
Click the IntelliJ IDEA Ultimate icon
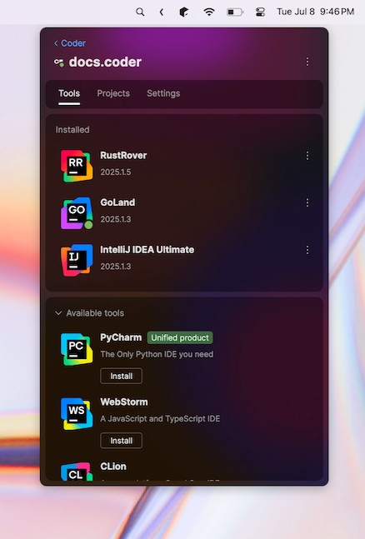77,260
